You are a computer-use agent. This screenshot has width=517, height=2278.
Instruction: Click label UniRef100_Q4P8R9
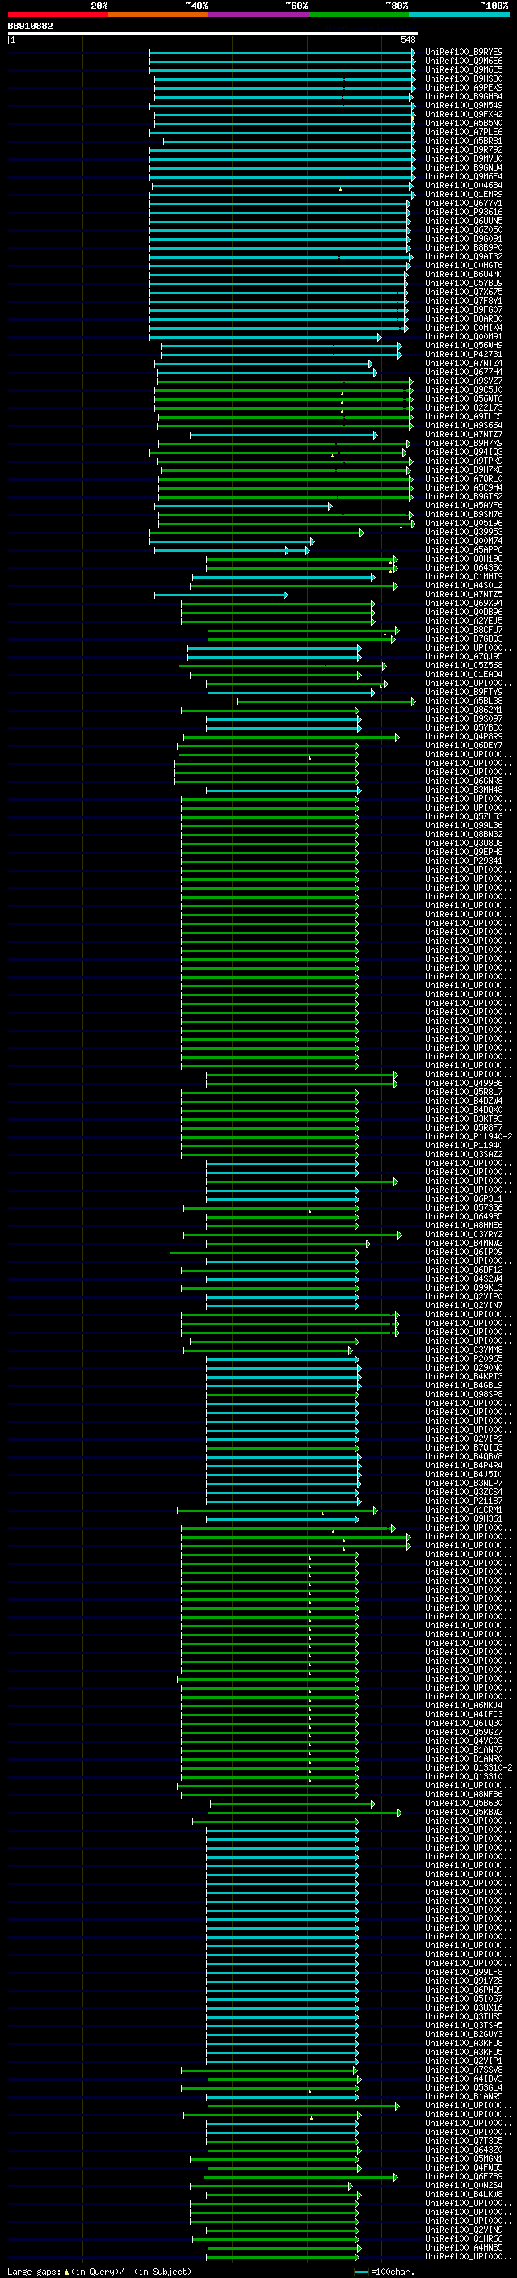coord(464,737)
